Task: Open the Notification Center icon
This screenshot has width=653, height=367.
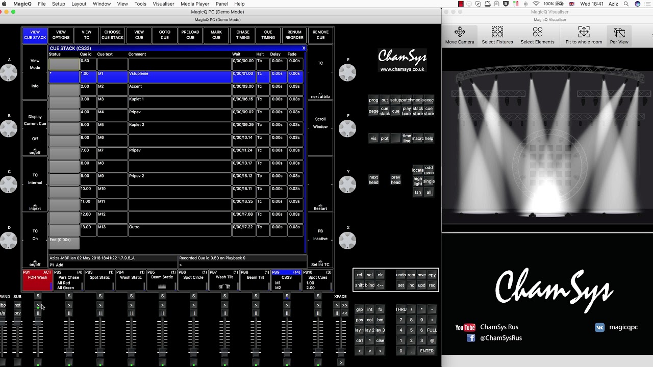Action: pos(648,4)
